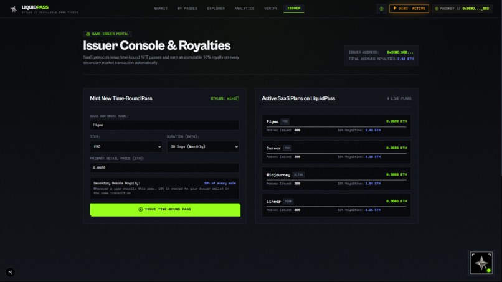Expand the Tier dropdown

[126, 146]
